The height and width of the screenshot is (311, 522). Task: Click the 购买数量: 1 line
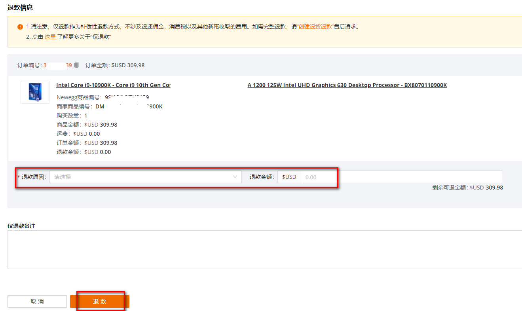[72, 116]
